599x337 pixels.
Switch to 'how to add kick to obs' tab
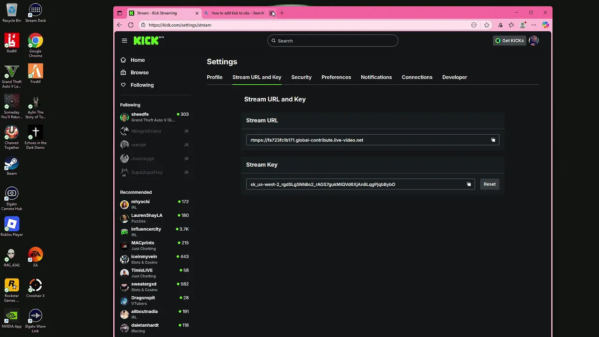tap(238, 13)
